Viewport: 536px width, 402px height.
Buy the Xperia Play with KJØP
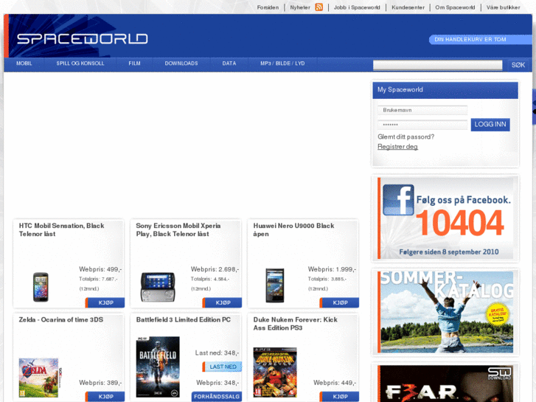(222, 302)
